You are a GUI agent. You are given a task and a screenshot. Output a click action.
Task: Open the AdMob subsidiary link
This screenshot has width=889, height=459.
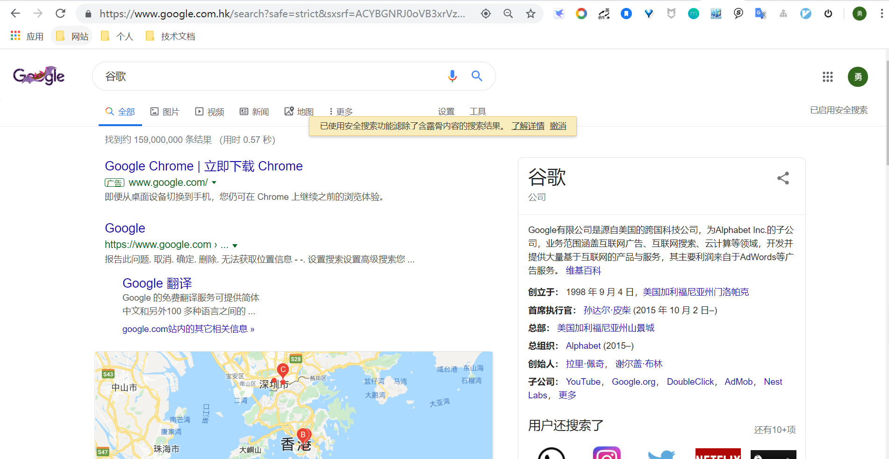pyautogui.click(x=738, y=382)
